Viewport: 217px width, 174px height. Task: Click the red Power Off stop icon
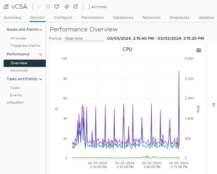(48, 7)
